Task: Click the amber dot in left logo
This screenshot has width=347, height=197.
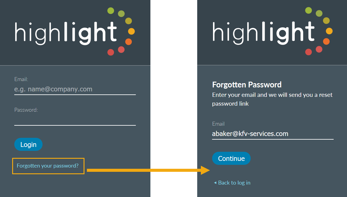Action: (x=131, y=31)
